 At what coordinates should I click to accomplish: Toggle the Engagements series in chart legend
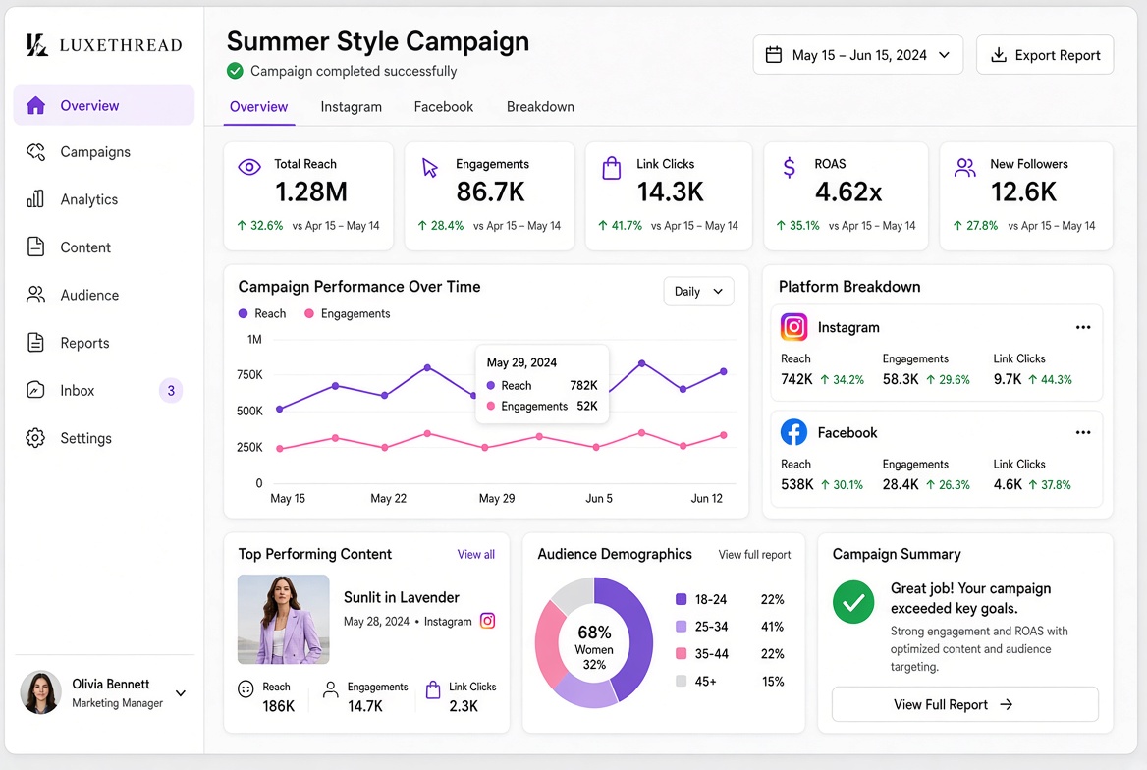347,313
